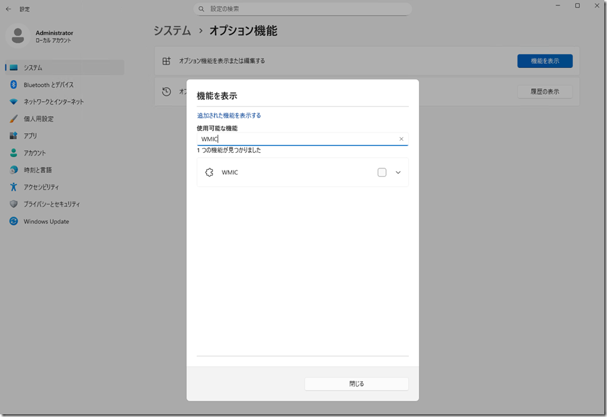Screen dimensions: 607x417
Task: Open Bluetooth とデバイス settings icon
Action: click(x=15, y=84)
